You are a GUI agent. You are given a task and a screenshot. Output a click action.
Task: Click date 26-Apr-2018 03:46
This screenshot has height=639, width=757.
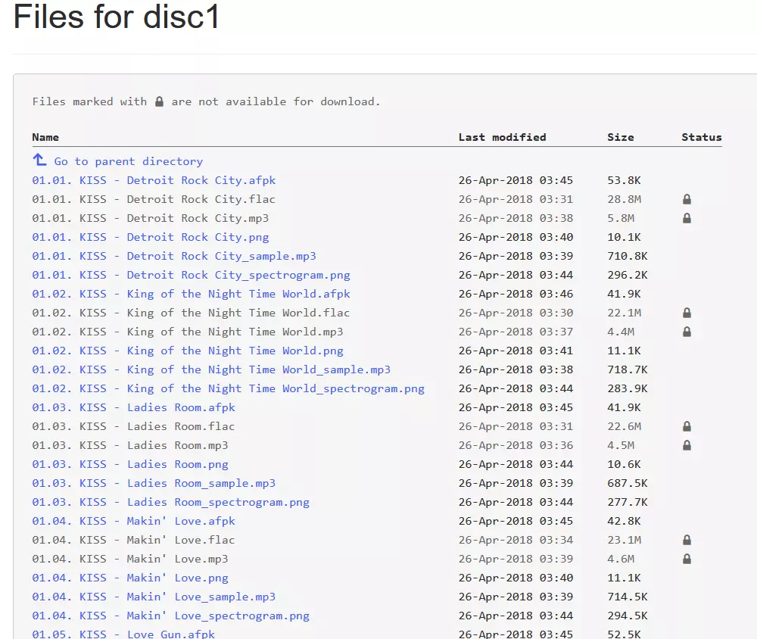tap(516, 294)
